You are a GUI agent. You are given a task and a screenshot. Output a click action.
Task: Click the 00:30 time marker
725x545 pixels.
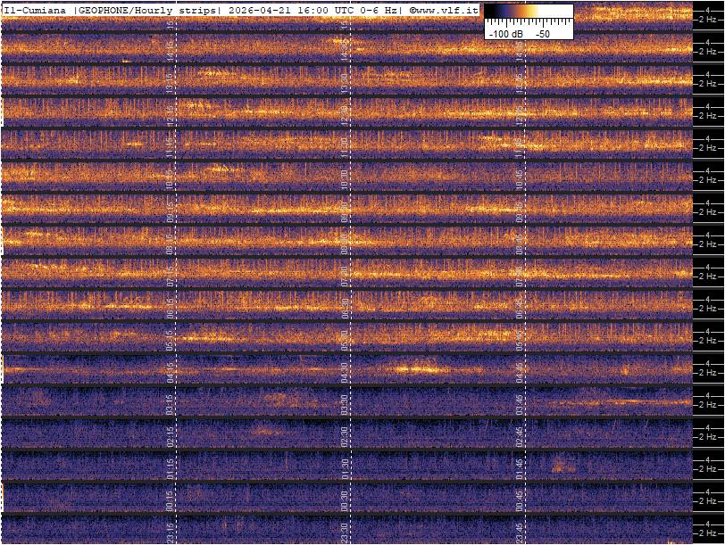(345, 500)
